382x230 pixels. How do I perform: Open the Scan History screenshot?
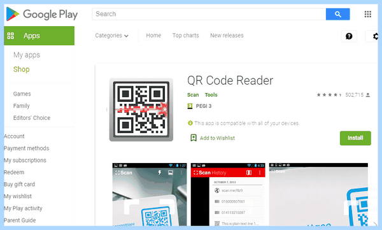point(228,194)
